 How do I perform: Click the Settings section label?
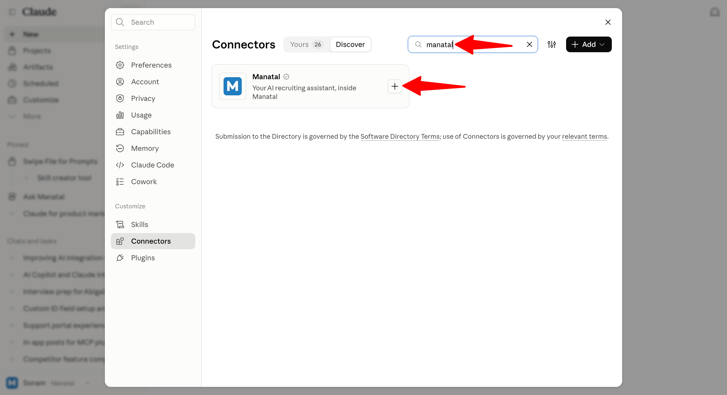[127, 47]
